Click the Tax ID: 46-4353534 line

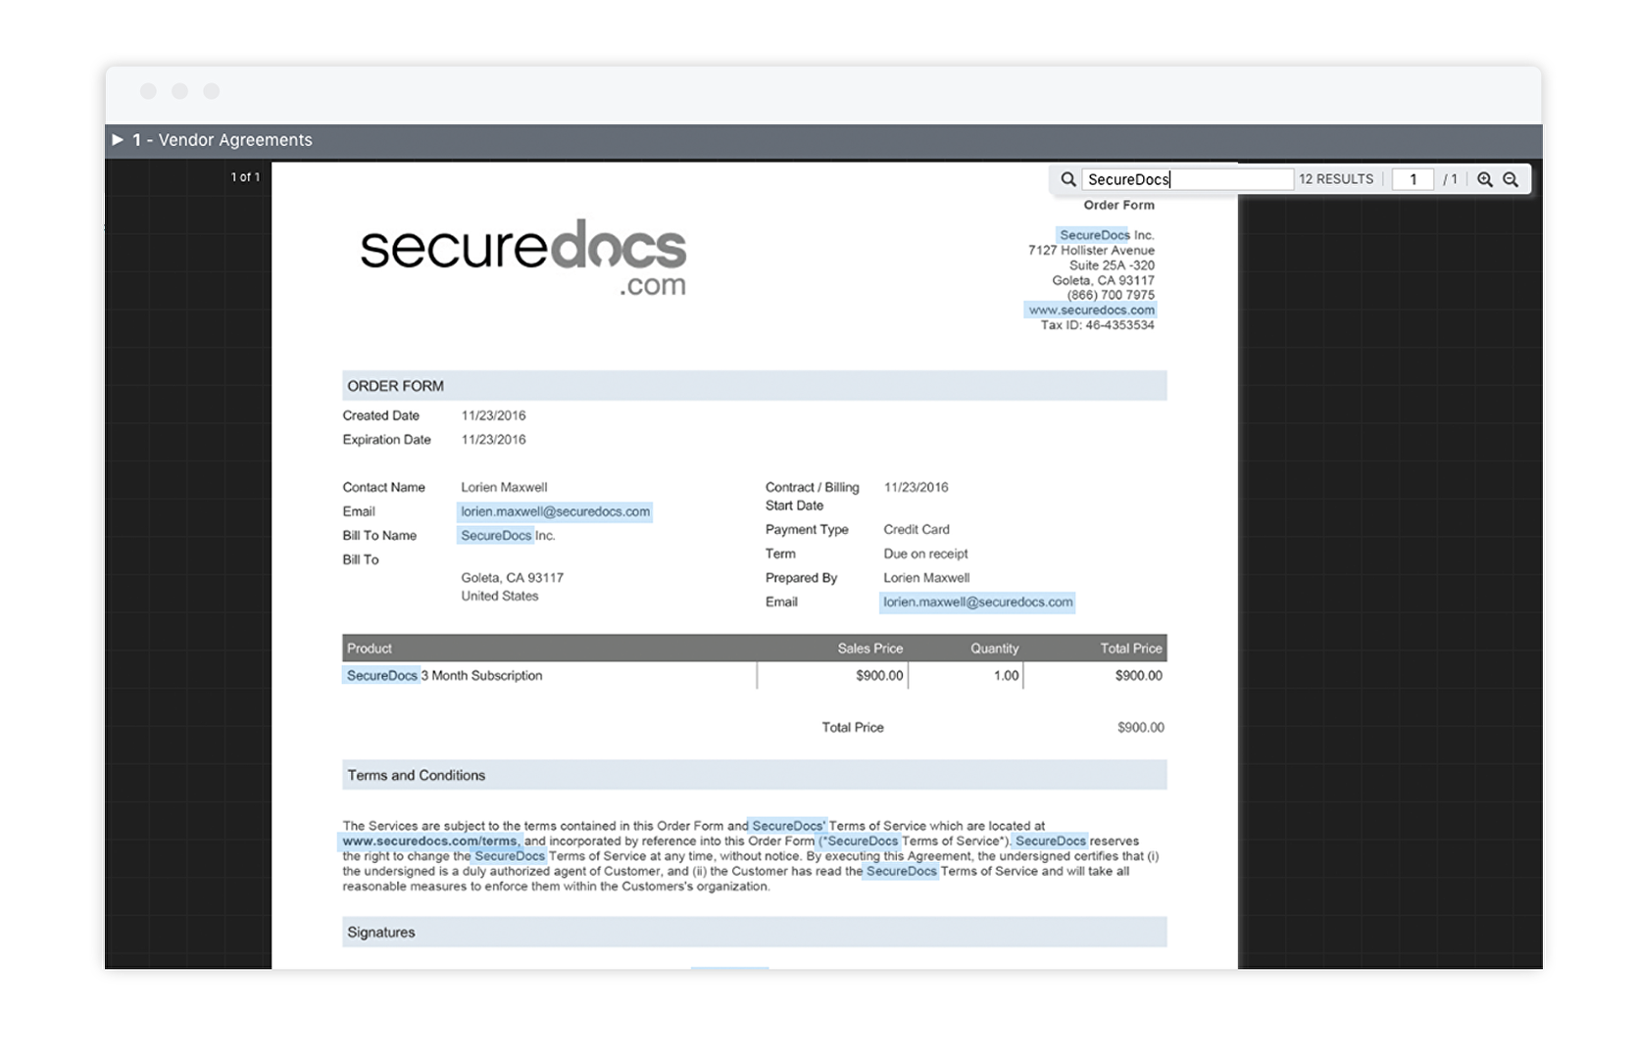click(x=1097, y=325)
